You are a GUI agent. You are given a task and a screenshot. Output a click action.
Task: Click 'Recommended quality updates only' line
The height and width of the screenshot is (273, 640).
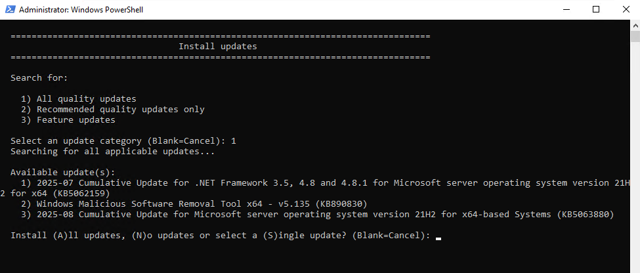[x=113, y=110]
